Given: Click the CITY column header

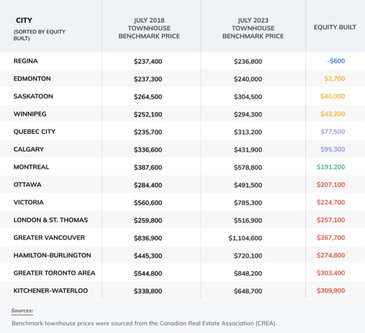Looking at the screenshot, I should (24, 21).
